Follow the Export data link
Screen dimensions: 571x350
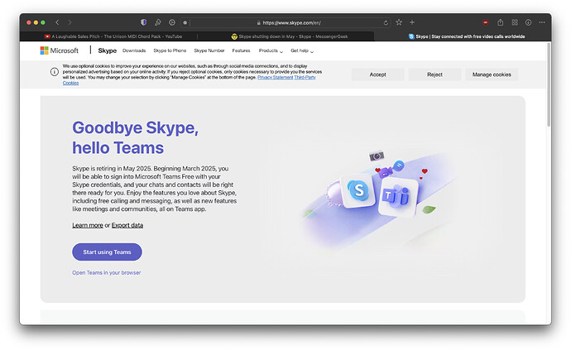coord(127,225)
